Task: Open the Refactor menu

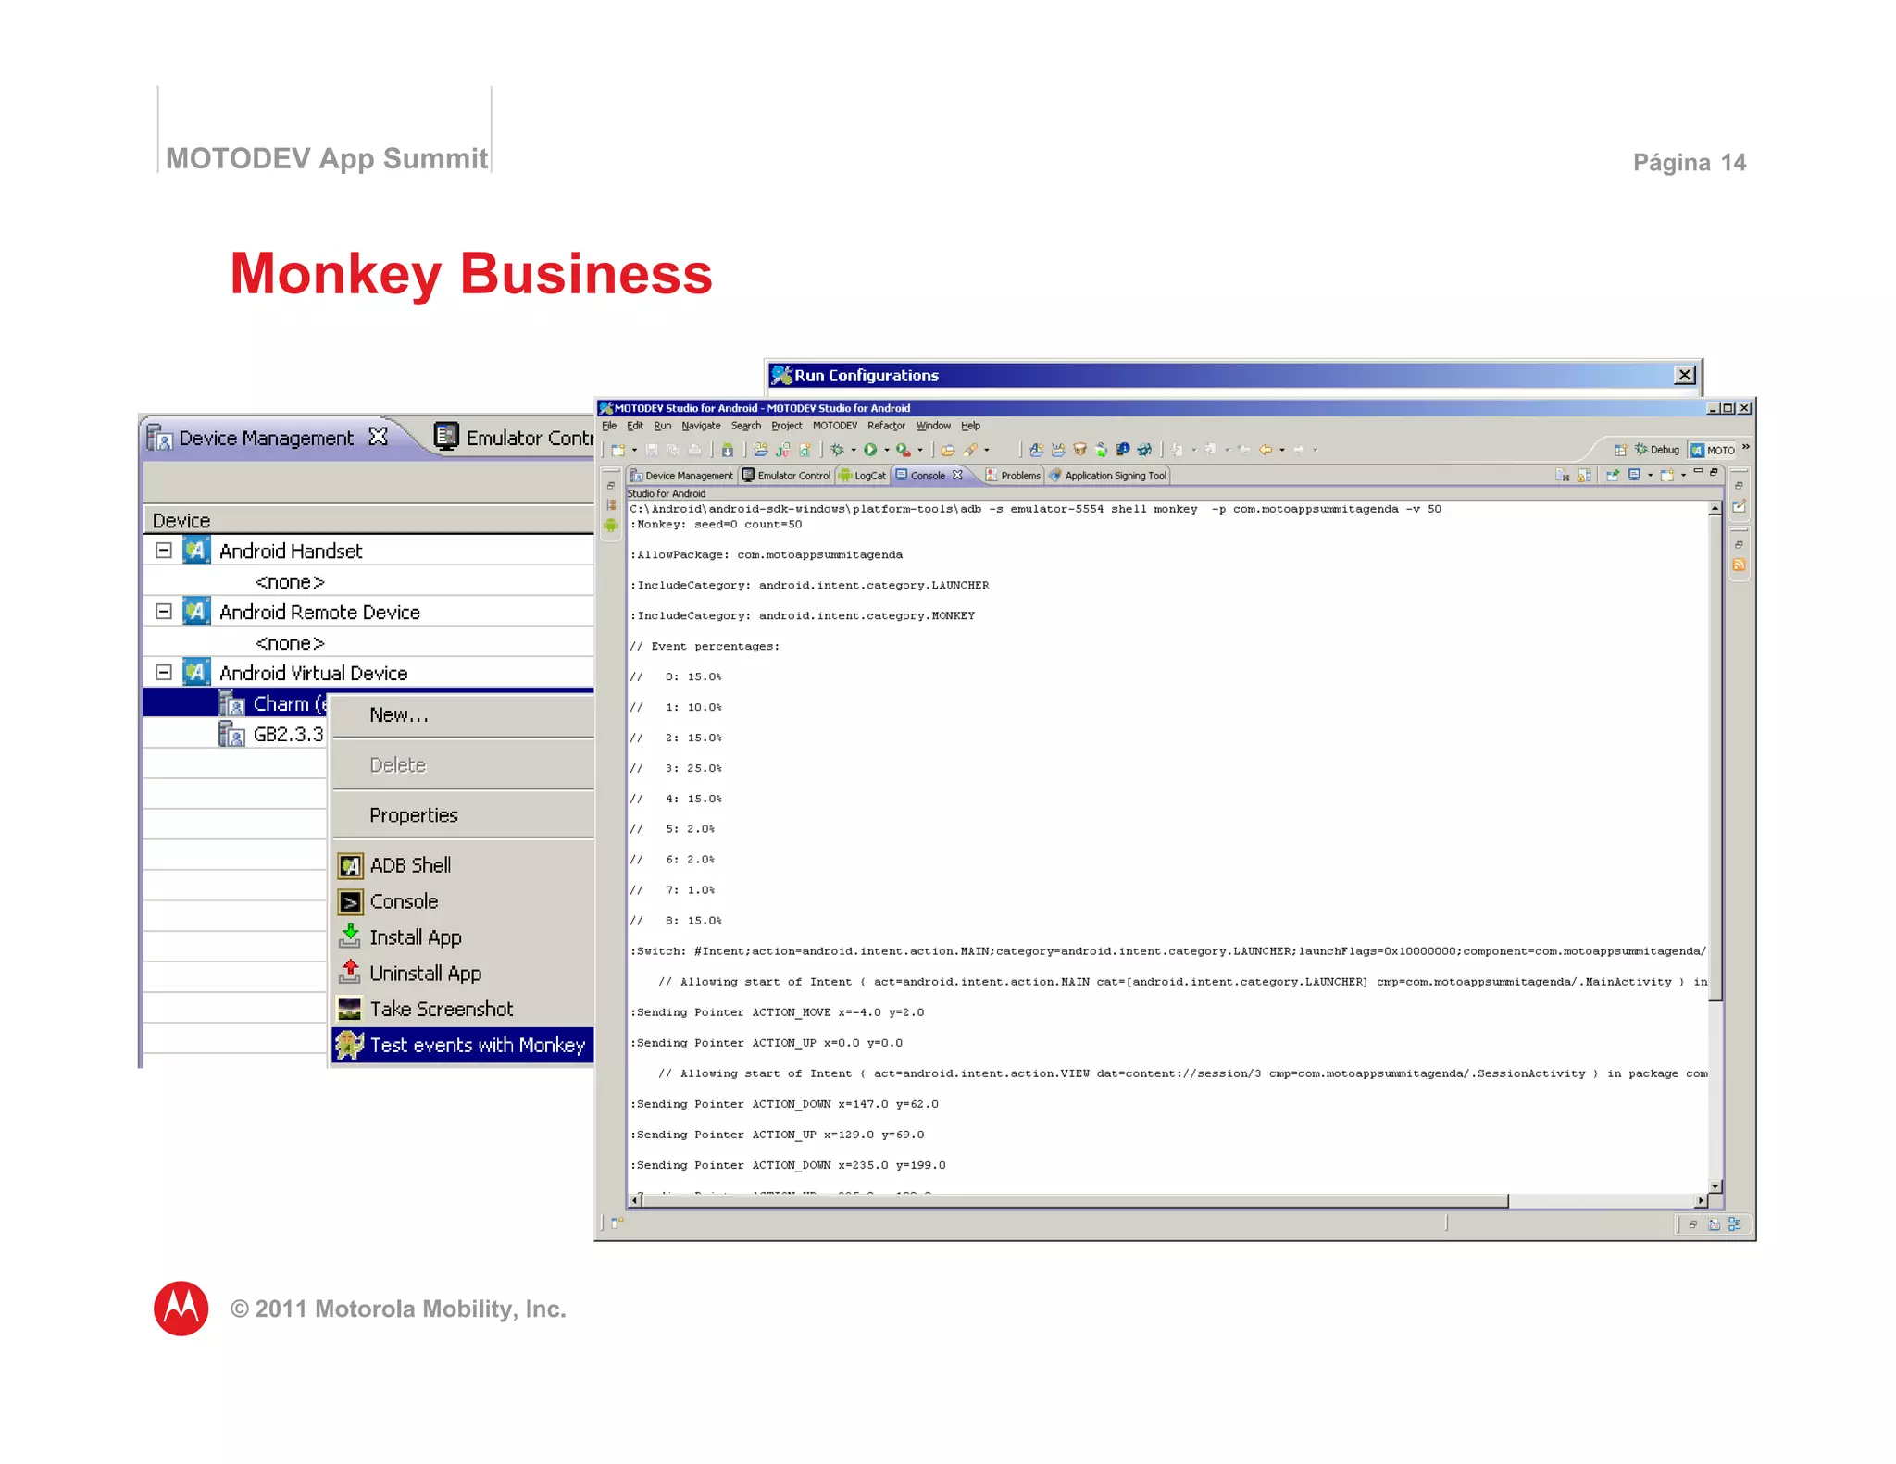Action: click(x=886, y=426)
